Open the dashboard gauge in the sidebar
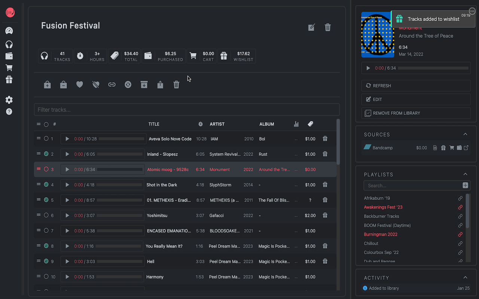The height and width of the screenshot is (299, 479). (x=9, y=31)
